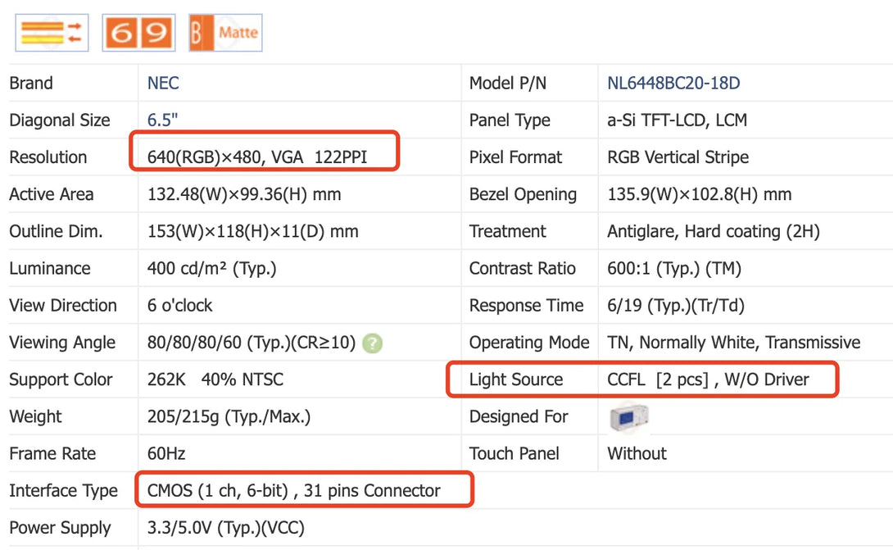Viewport: 893px width, 550px height.
Task: Open the viewing angle help question mark
Action: pyautogui.click(x=372, y=343)
